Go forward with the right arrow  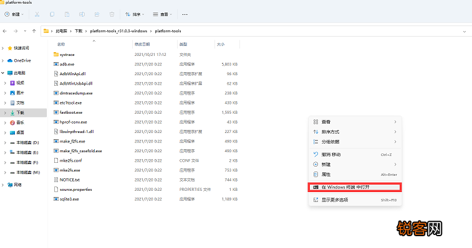tap(16, 31)
